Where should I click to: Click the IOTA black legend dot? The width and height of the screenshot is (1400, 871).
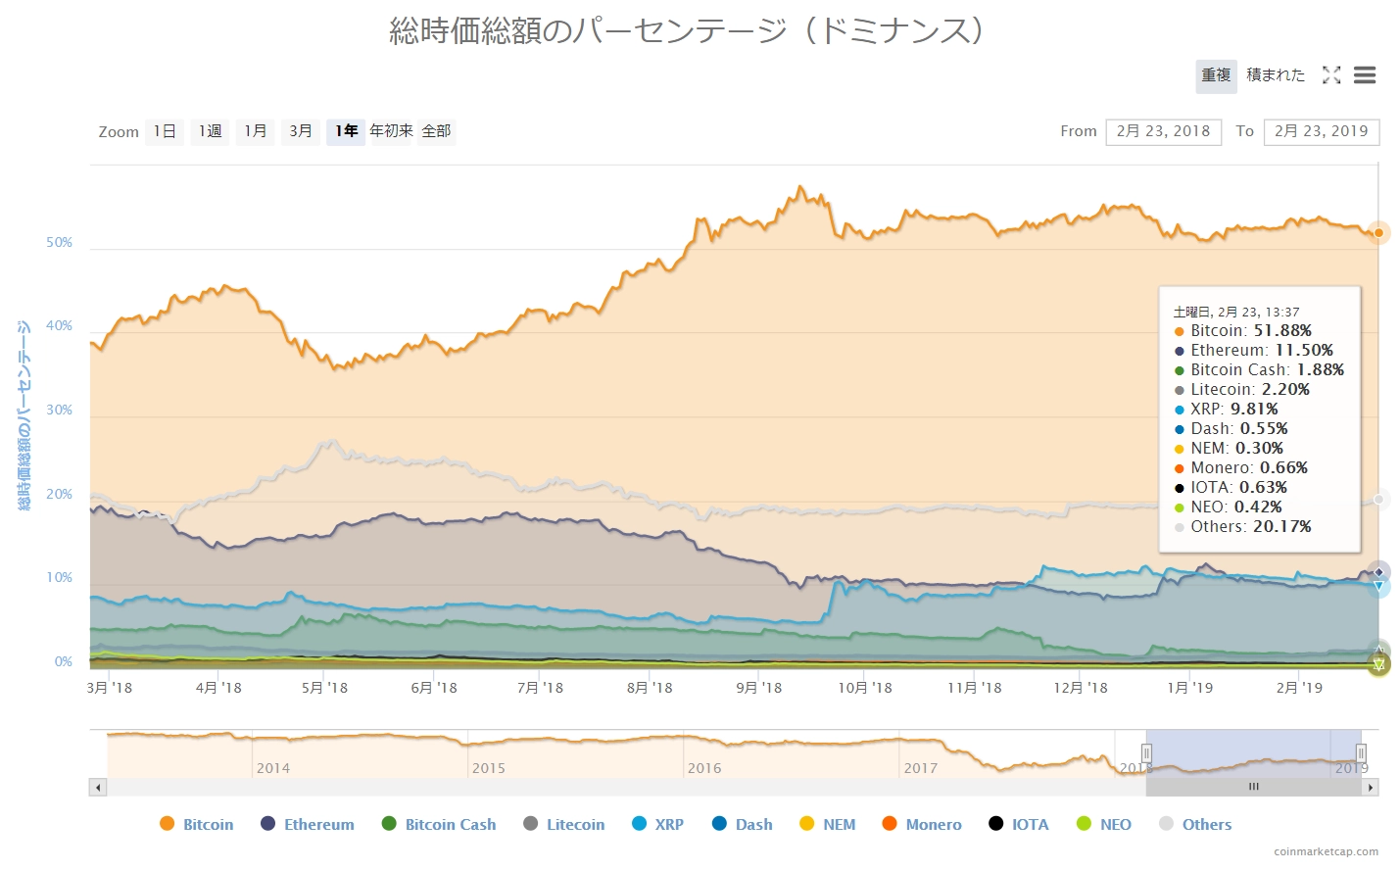tap(996, 824)
